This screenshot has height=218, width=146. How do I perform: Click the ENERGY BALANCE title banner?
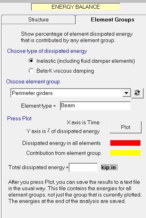(75, 7)
